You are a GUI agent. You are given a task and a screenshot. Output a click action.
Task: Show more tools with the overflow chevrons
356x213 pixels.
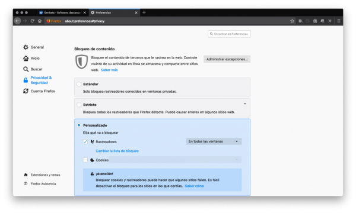click(x=330, y=21)
